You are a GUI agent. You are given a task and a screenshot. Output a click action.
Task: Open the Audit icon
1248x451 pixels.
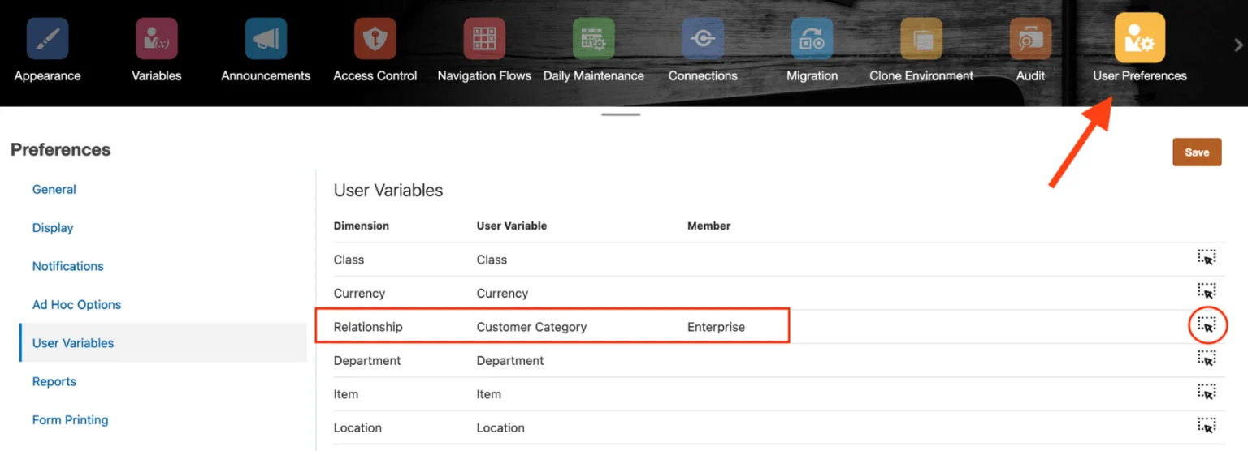pyautogui.click(x=1030, y=39)
